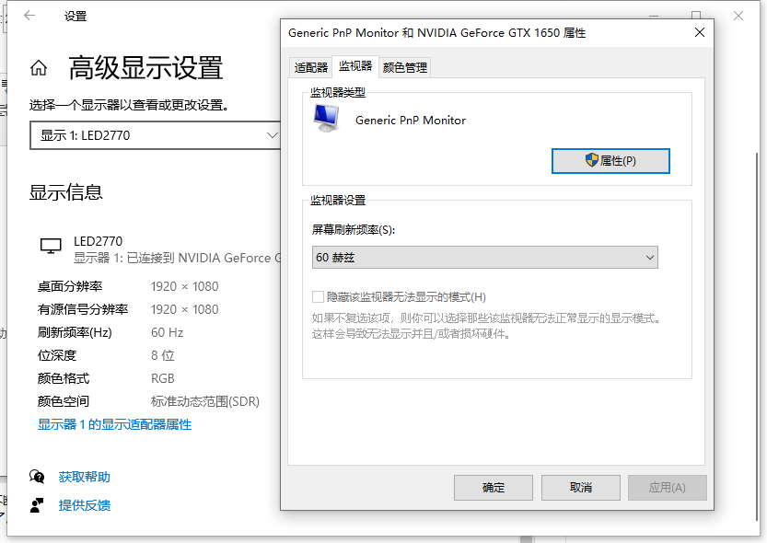
Task: Close the Settings window
Action: (x=738, y=16)
